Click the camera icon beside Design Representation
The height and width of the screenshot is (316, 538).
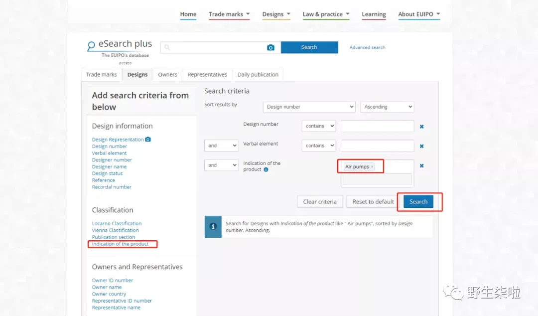(x=148, y=139)
